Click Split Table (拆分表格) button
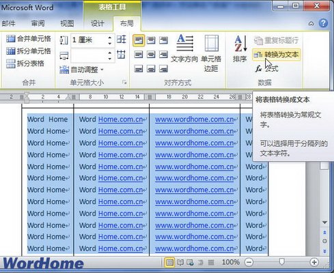The image size is (334, 273). 25,63
